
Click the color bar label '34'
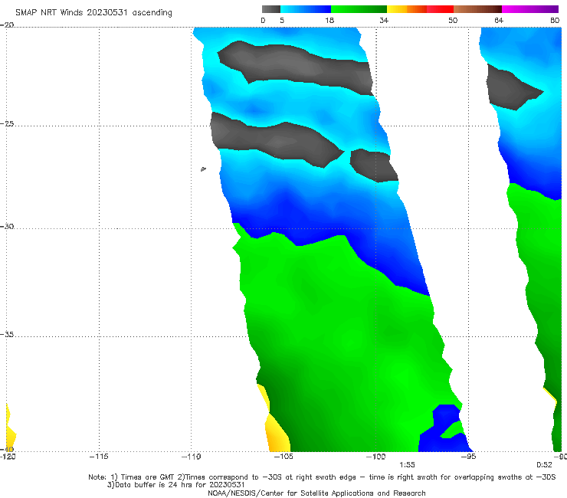[384, 21]
